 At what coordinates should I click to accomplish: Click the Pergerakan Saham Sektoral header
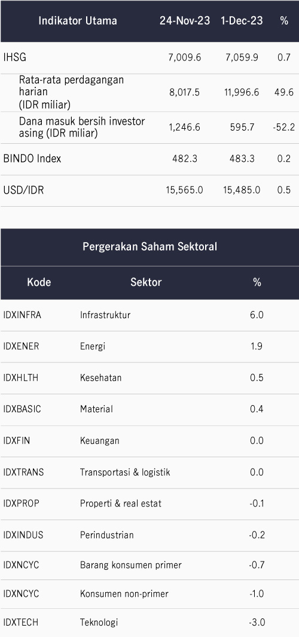coord(149,247)
